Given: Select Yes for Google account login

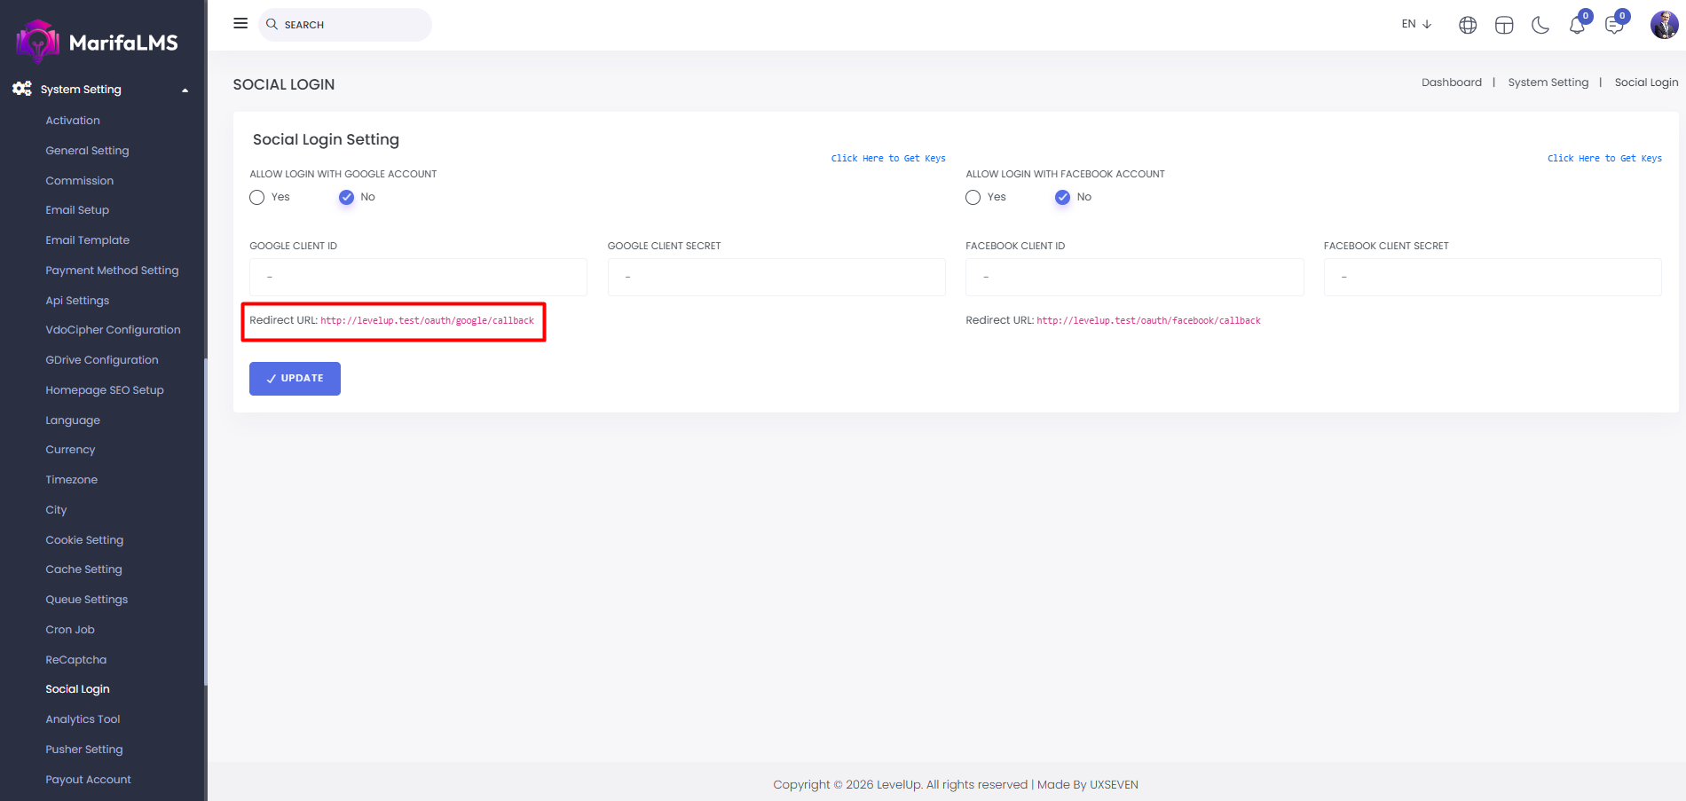Looking at the screenshot, I should tap(257, 197).
